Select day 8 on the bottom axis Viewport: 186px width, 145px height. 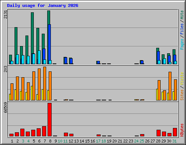click(x=50, y=141)
